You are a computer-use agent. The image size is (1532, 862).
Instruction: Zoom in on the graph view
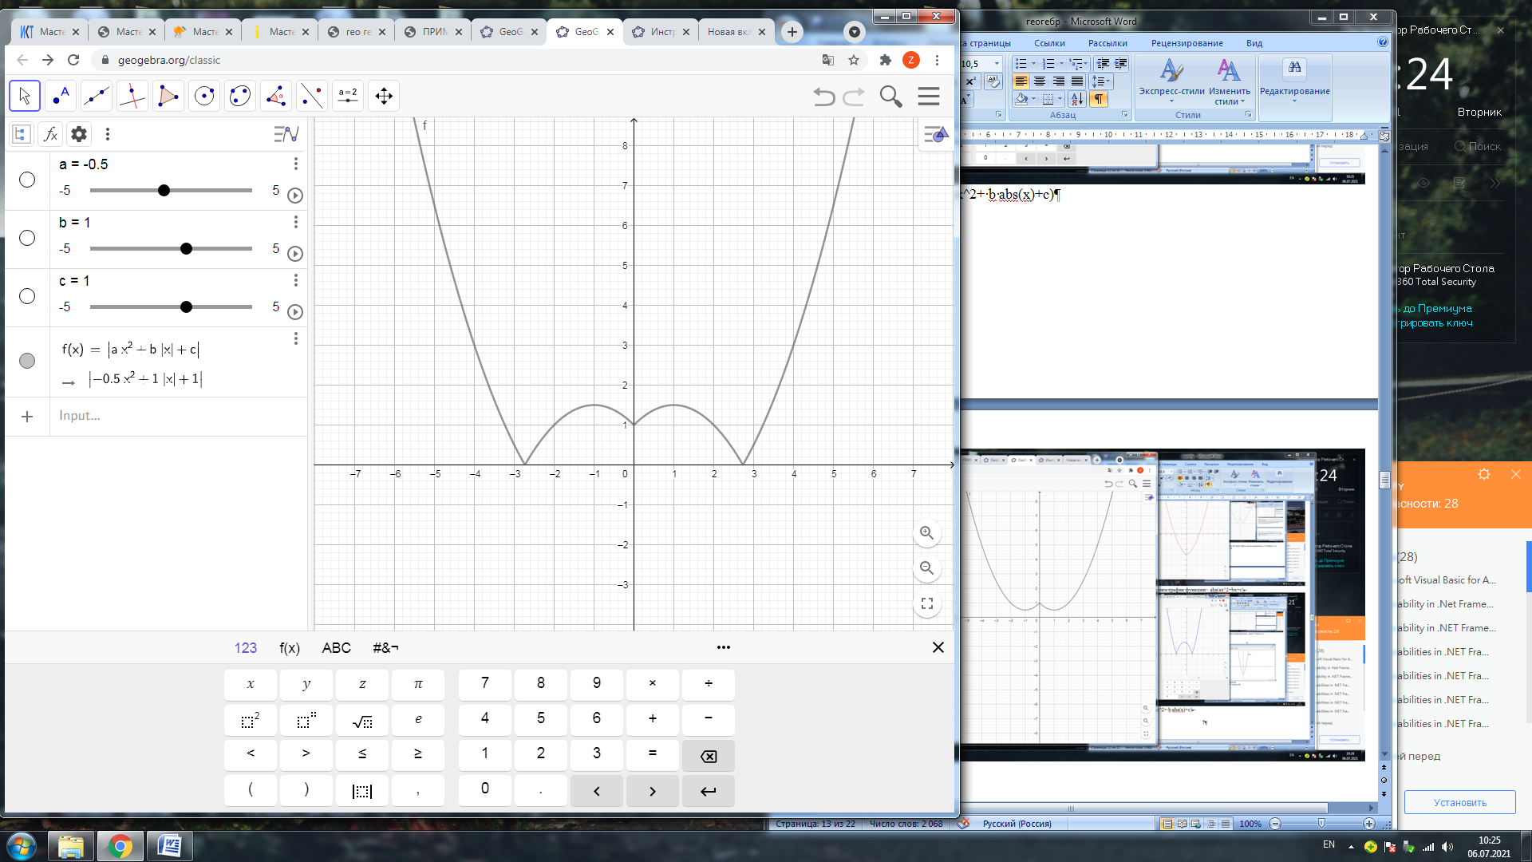[x=926, y=533]
